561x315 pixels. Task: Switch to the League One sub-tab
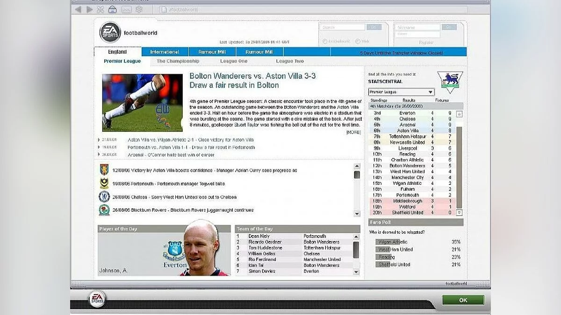click(234, 61)
